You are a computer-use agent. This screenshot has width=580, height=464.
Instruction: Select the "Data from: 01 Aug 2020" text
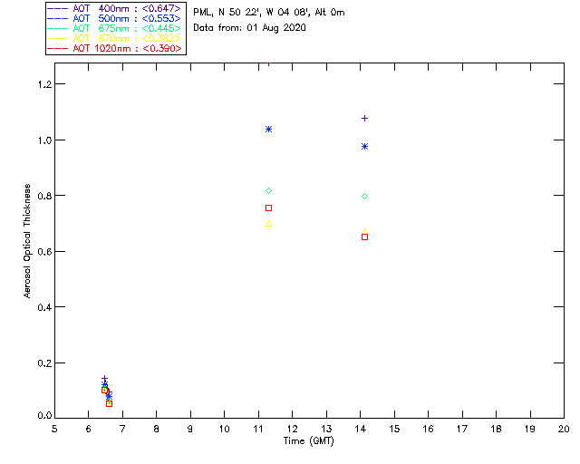pos(250,28)
